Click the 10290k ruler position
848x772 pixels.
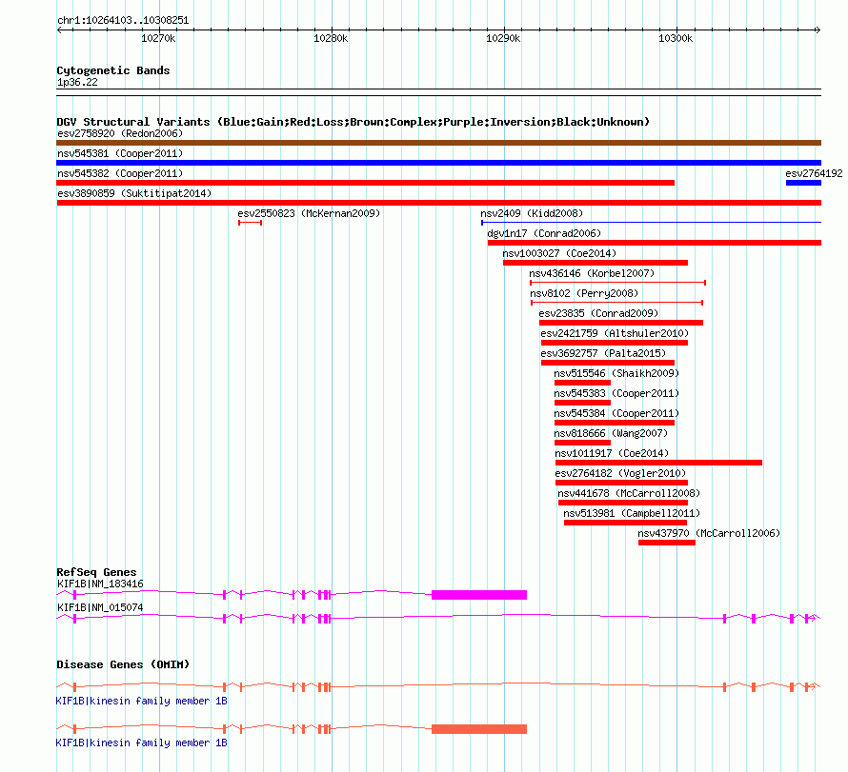[x=503, y=38]
